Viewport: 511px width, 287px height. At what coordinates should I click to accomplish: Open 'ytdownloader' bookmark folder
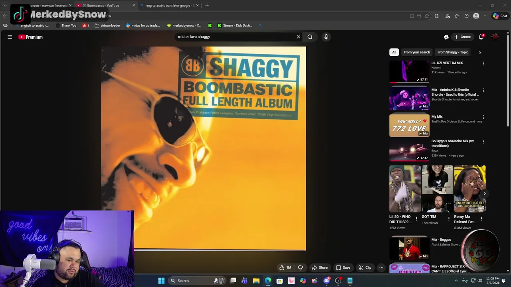[107, 26]
